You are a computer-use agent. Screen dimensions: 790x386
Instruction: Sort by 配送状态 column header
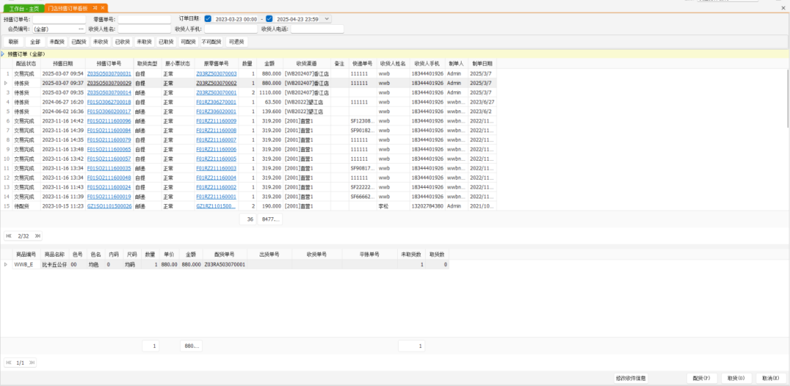click(26, 64)
